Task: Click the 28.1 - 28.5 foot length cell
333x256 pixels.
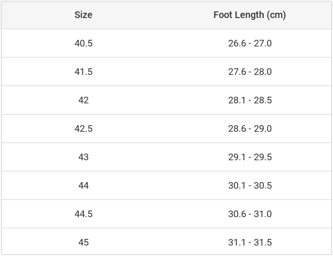Action: [x=250, y=100]
